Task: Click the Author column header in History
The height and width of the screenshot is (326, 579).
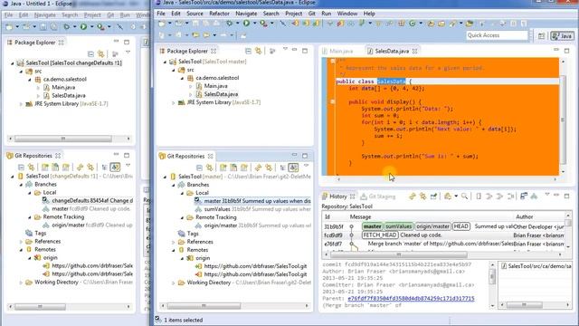Action: pos(524,217)
